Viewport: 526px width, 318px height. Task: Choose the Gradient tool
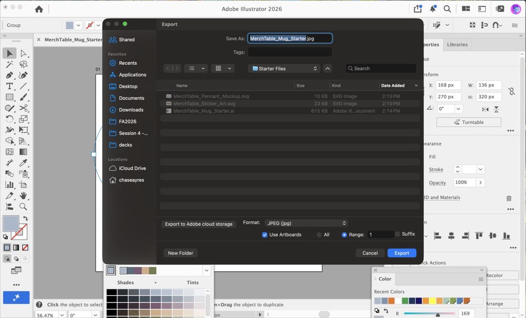pyautogui.click(x=23, y=152)
